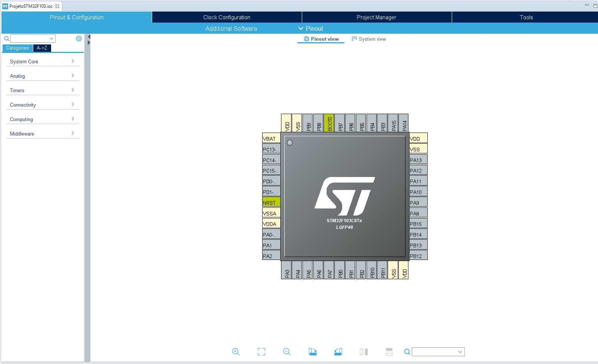Expand the Analog category
The width and height of the screenshot is (598, 364).
tap(43, 76)
